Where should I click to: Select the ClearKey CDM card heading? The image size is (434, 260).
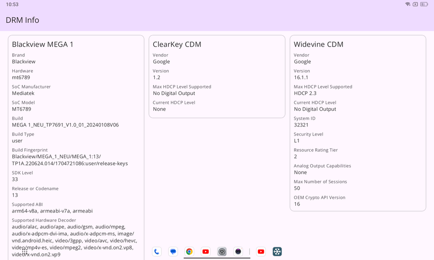point(177,44)
